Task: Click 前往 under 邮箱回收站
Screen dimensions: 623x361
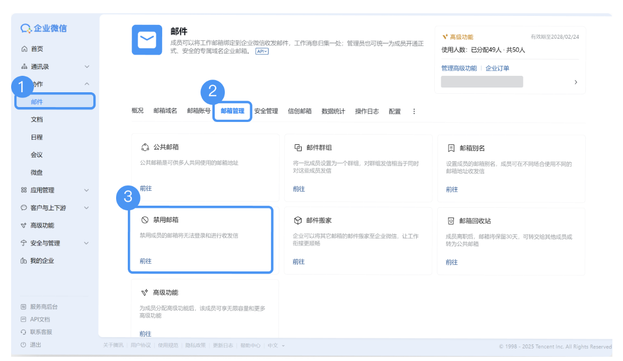Action: click(451, 262)
